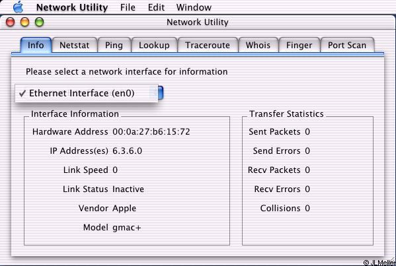Select the Traceroute tab
Viewport: 396px width, 266px height.
pos(208,45)
